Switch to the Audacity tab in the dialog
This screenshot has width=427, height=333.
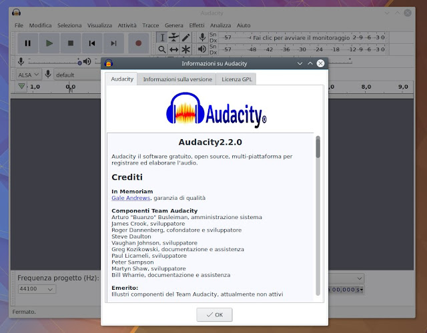click(x=122, y=79)
